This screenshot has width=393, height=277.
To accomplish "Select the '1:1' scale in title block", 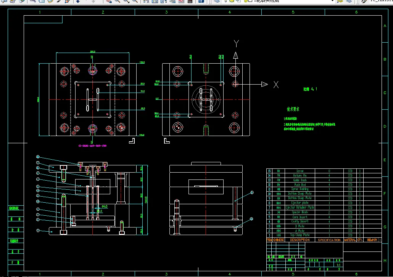I will click(x=338, y=265).
